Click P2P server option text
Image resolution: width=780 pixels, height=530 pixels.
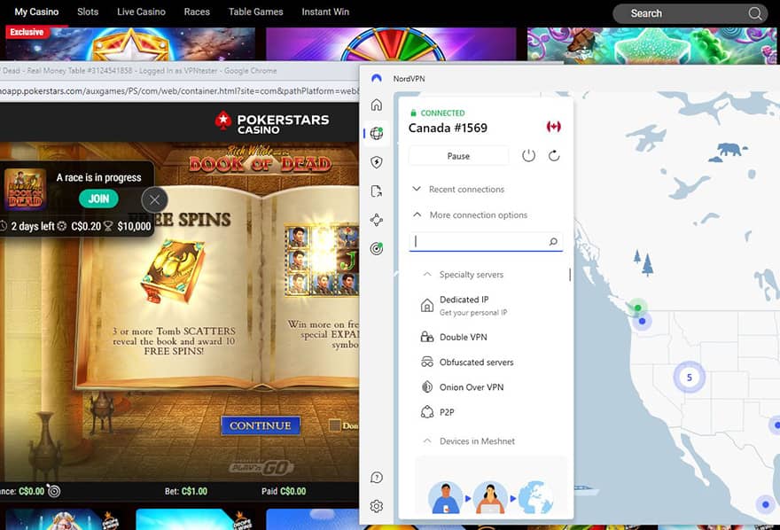point(447,412)
